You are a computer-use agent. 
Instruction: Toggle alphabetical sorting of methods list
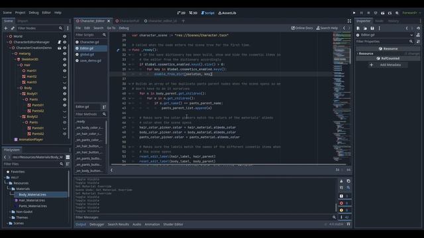click(104, 107)
